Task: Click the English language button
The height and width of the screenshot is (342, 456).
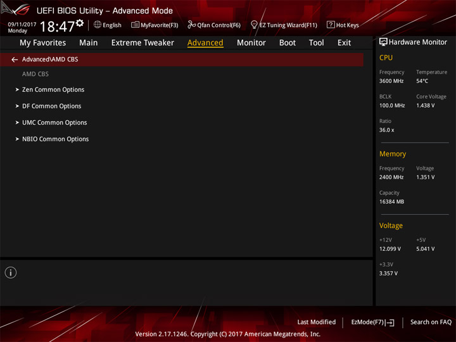Action: (108, 25)
